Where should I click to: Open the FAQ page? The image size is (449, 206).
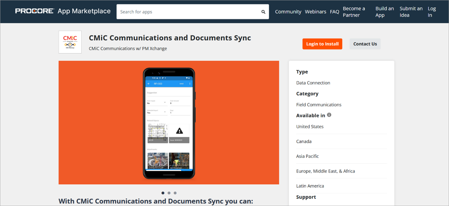(x=334, y=12)
